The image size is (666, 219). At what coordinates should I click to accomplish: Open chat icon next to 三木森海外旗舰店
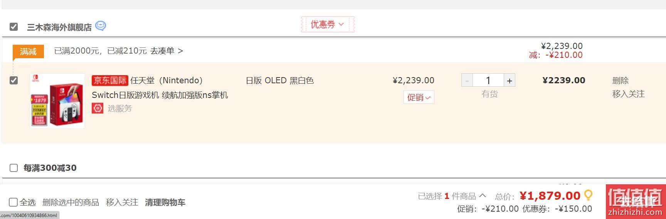[x=100, y=26]
